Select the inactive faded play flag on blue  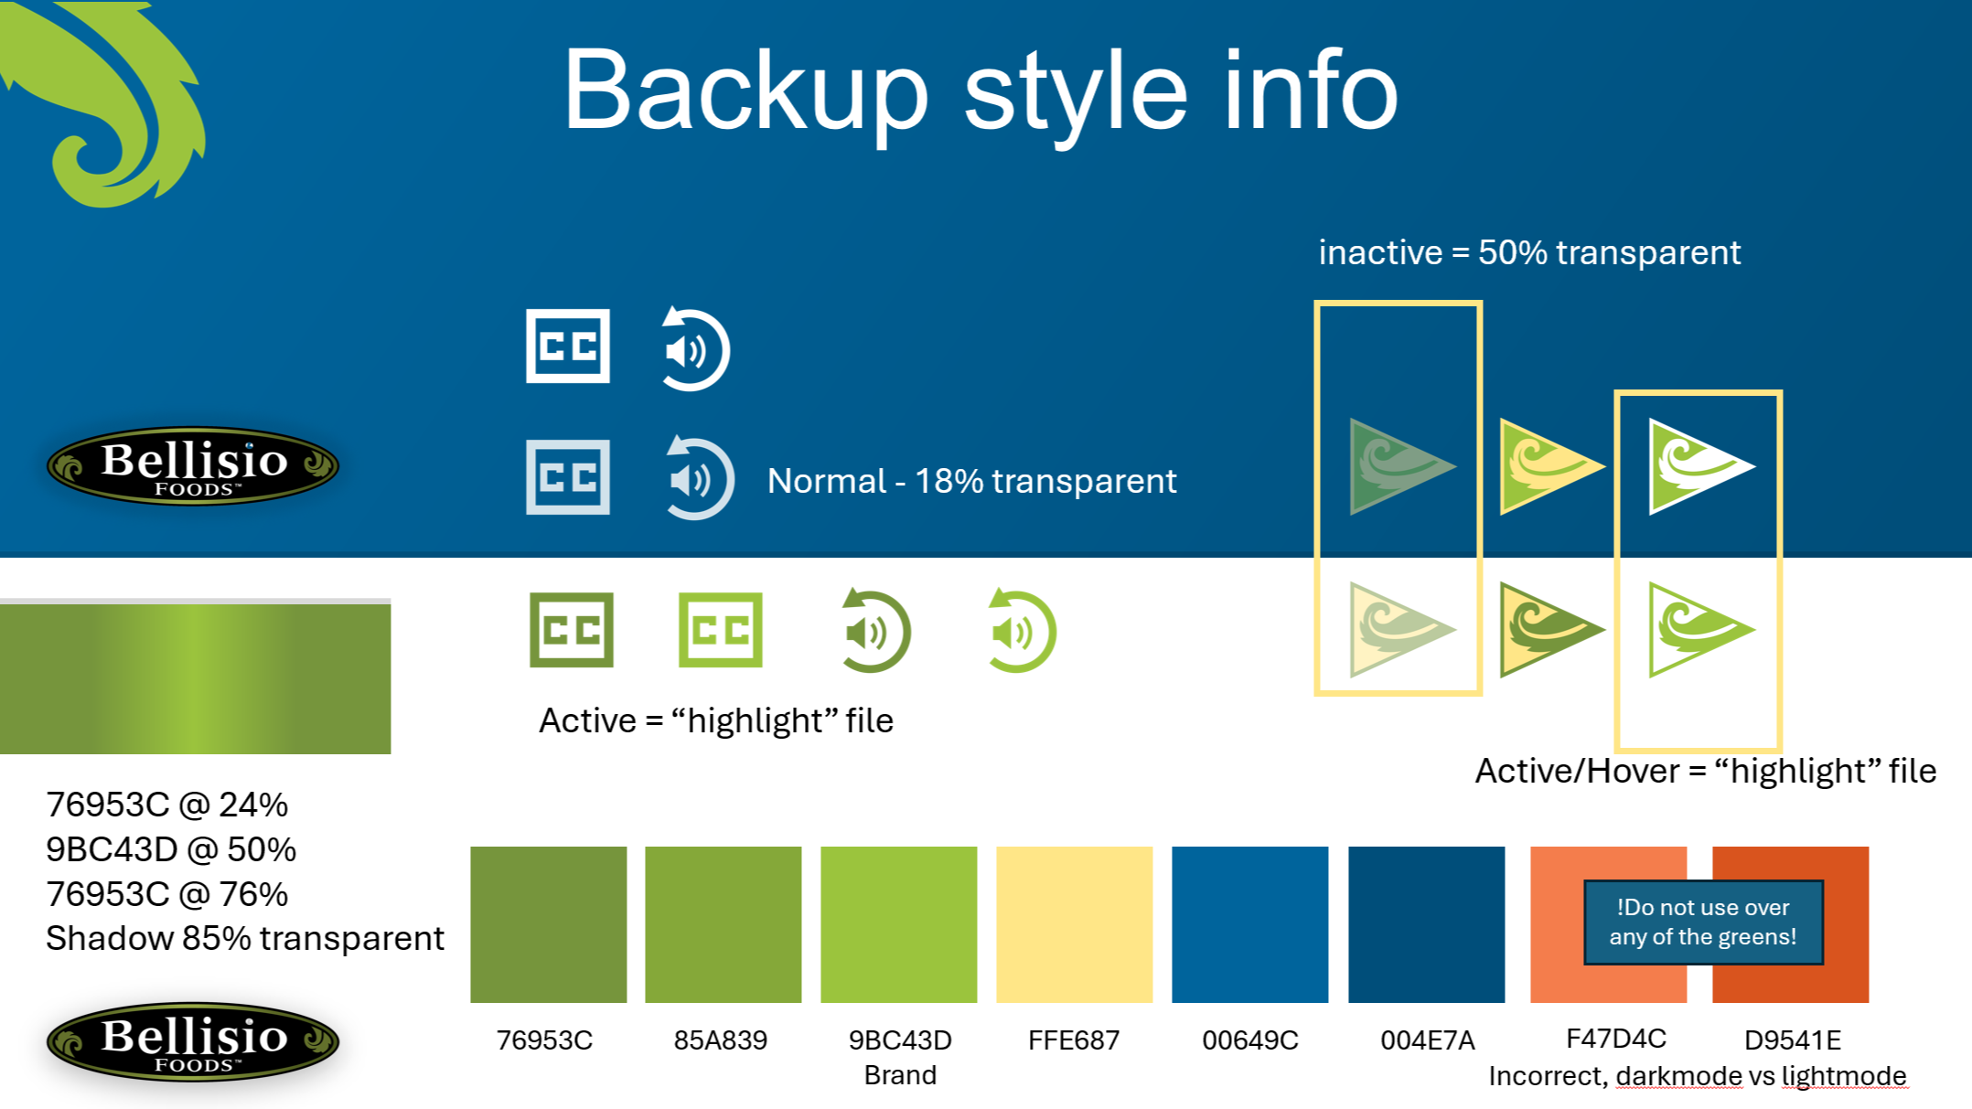point(1401,466)
